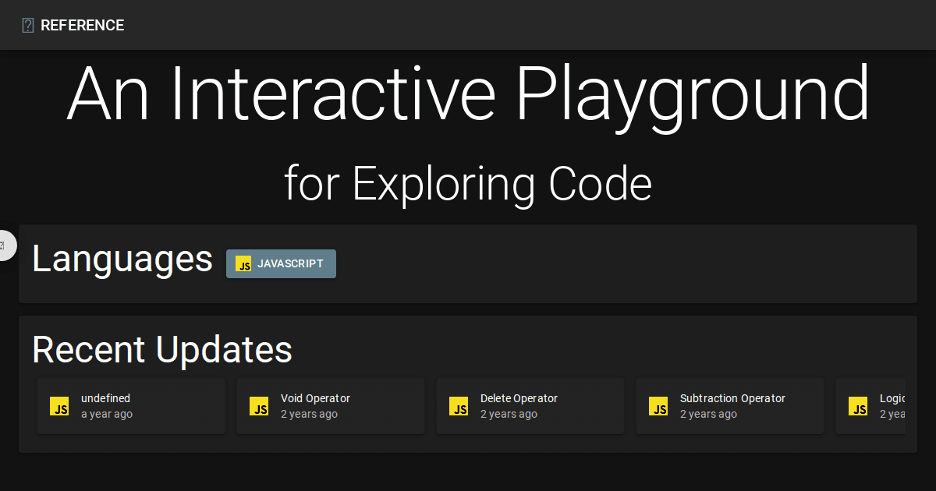The width and height of the screenshot is (936, 491).
Task: Click REFERENCE in the top navigation bar
Action: pyautogui.click(x=83, y=25)
